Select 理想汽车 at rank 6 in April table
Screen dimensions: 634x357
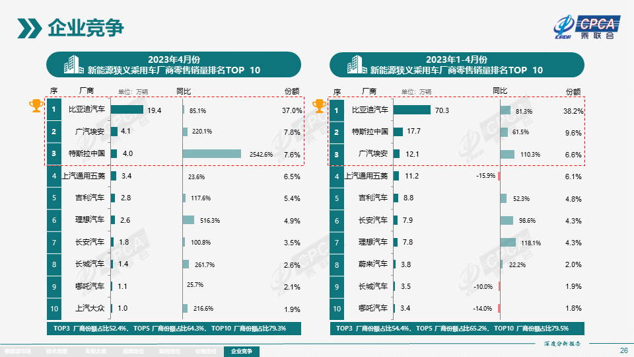tap(90, 219)
